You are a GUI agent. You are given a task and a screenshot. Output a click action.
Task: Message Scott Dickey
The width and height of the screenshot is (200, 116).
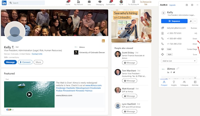(130, 63)
